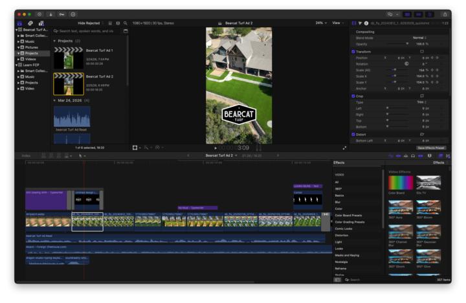Click the Distort onscreen controls icon

tap(422, 134)
